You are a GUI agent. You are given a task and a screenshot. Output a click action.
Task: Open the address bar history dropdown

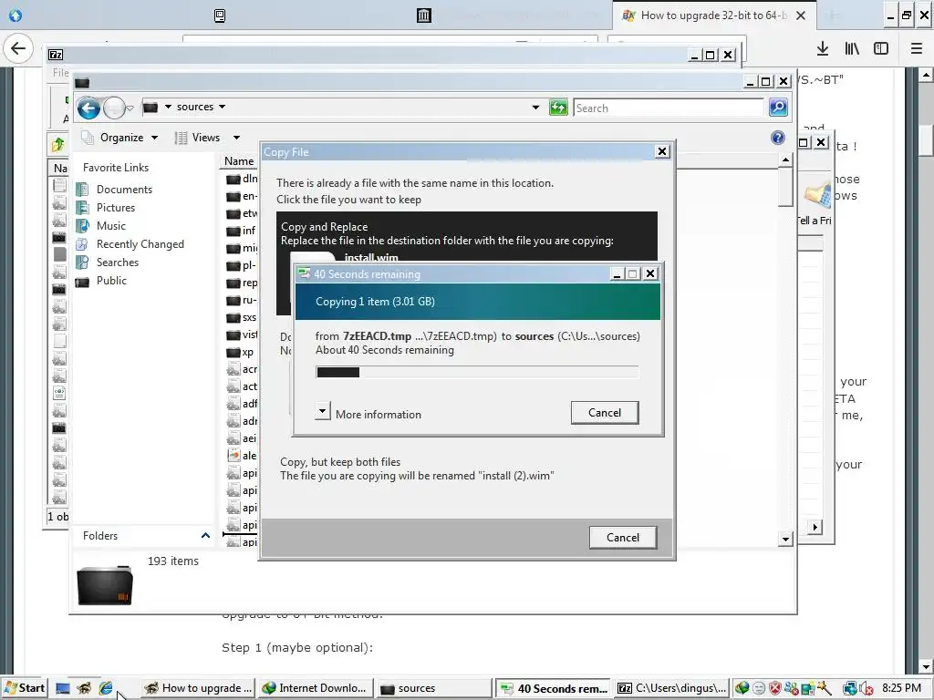(x=535, y=108)
